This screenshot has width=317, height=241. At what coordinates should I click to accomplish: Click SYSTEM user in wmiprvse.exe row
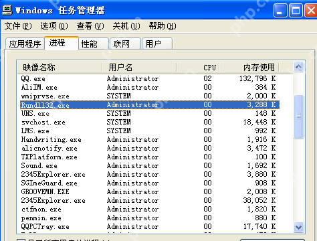pos(118,96)
